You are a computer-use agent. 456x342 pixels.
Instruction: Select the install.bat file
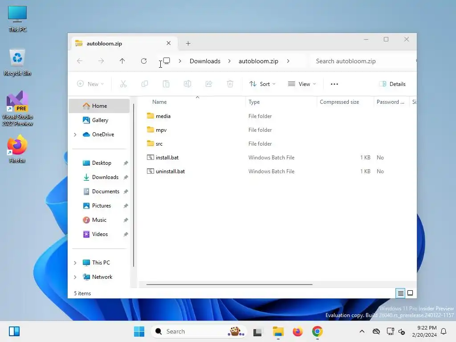[163, 158]
